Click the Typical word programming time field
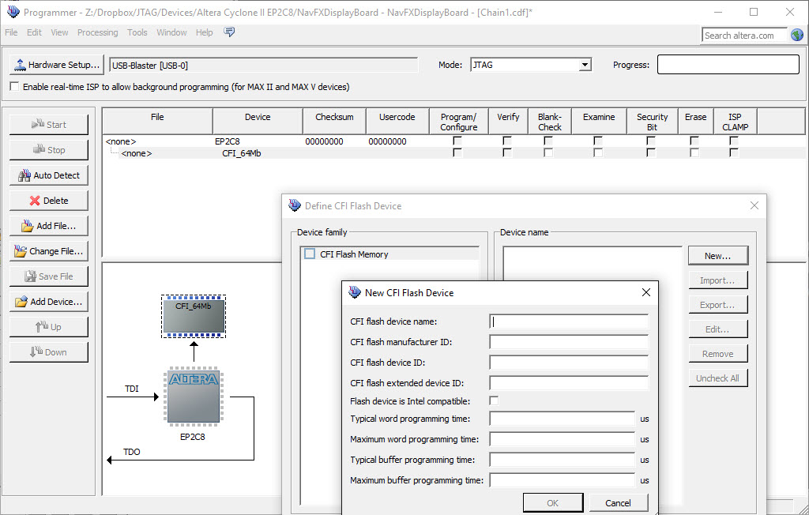 [563, 419]
